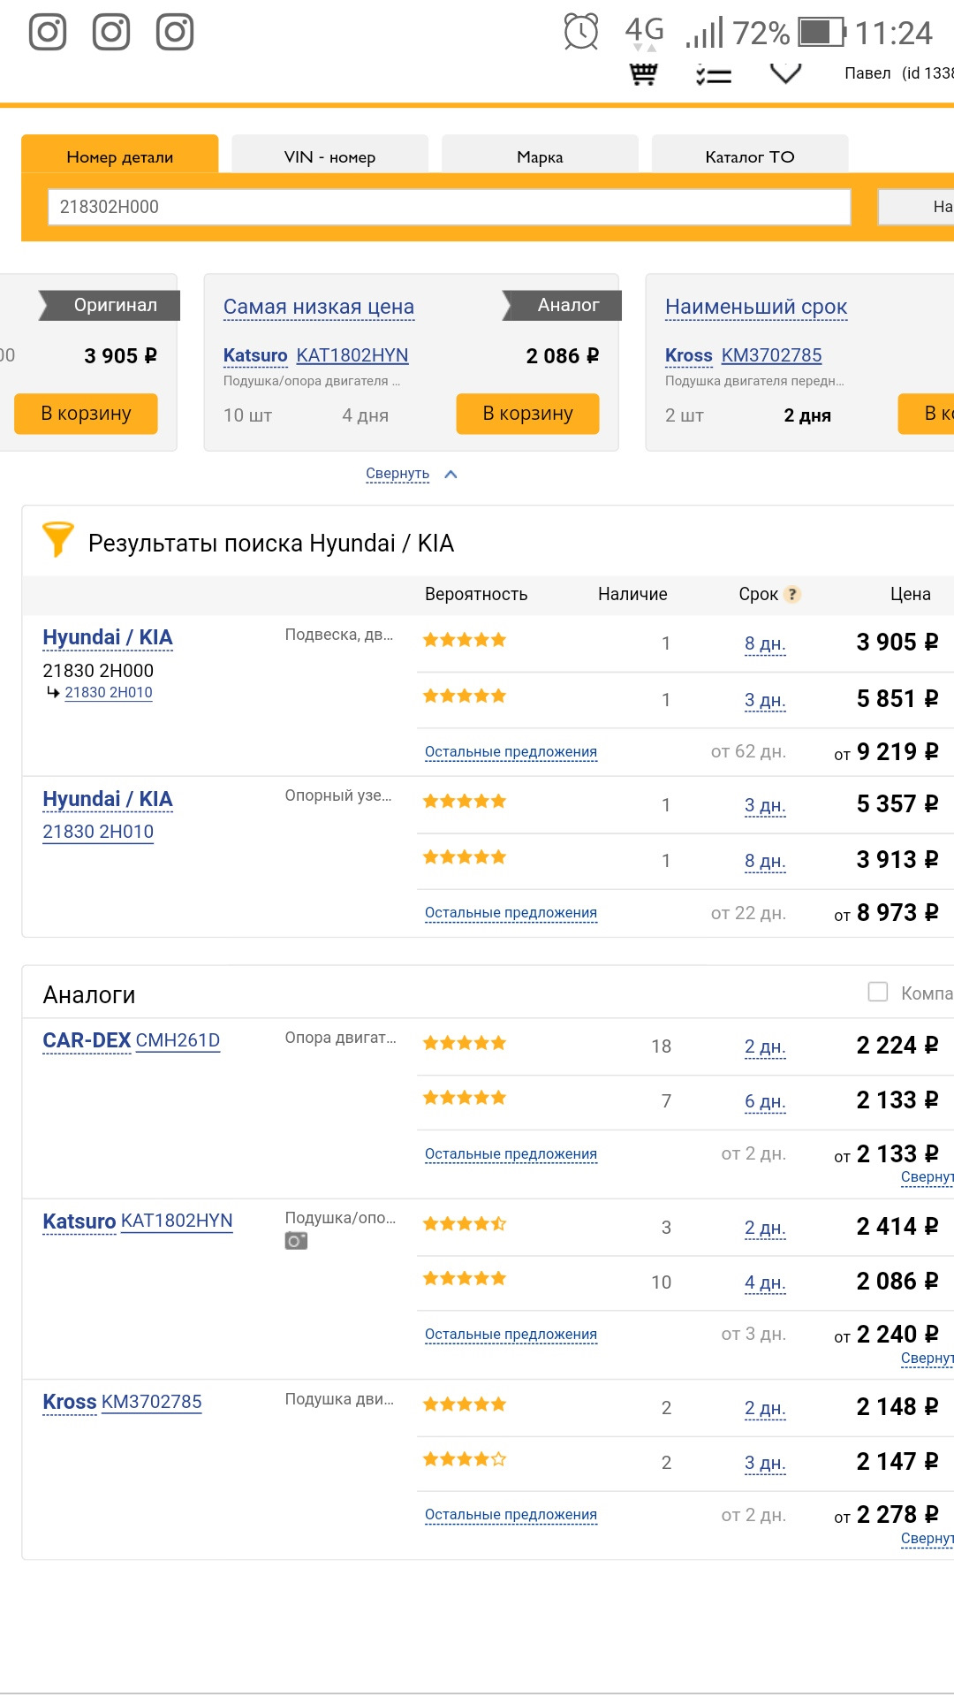The width and height of the screenshot is (954, 1697).
Task: Switch to the Марка tab
Action: point(540,156)
